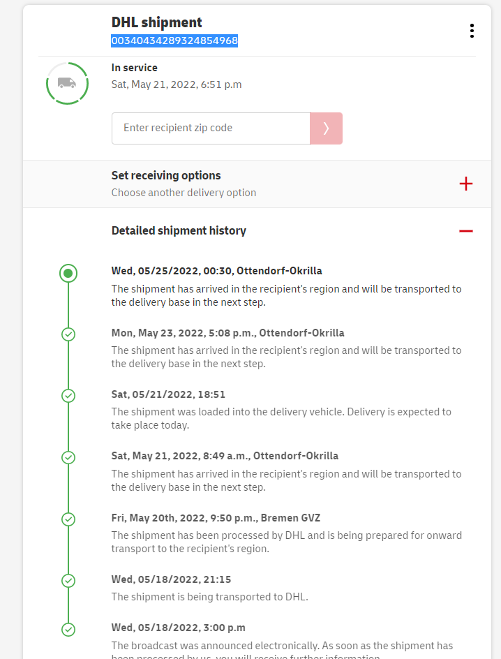Viewport: 501px width, 659px height.
Task: Collapse Detailed shipment history with minus icon
Action: 465,231
